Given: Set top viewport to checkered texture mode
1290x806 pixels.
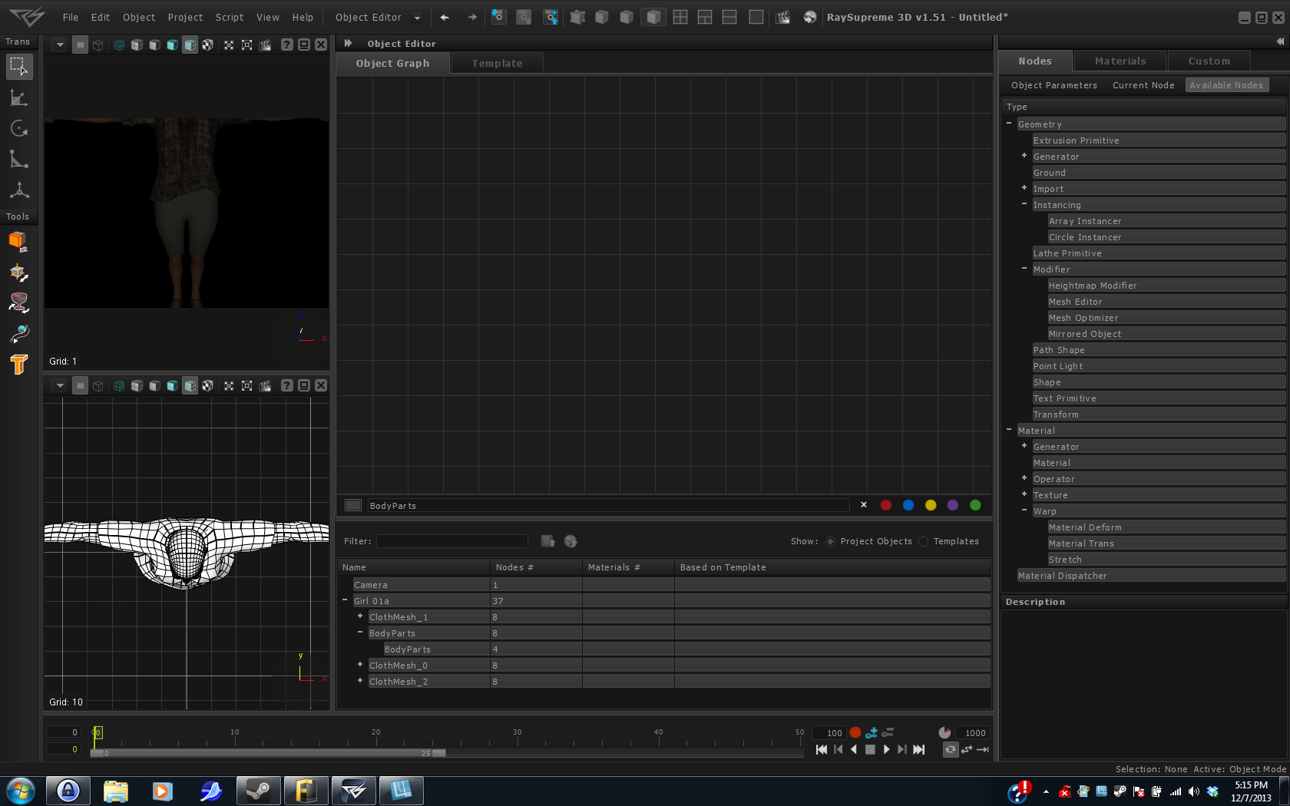Looking at the screenshot, I should point(207,45).
